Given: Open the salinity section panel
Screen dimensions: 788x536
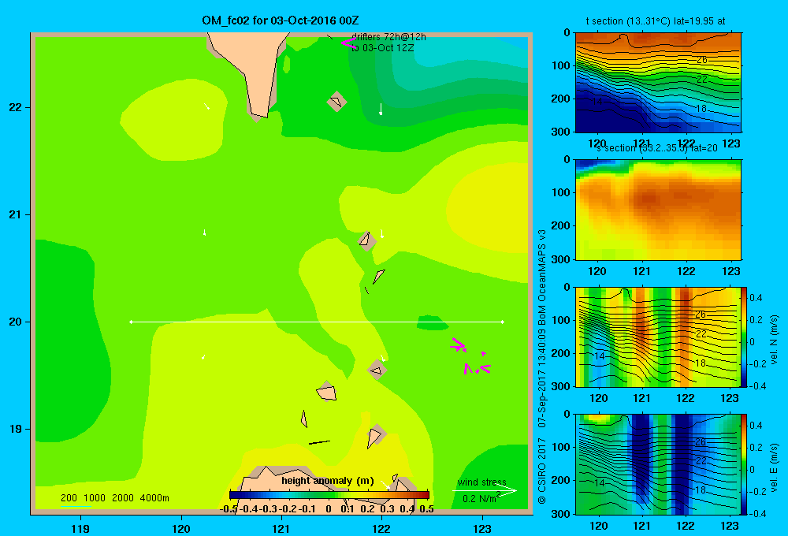Looking at the screenshot, I should click(x=658, y=209).
